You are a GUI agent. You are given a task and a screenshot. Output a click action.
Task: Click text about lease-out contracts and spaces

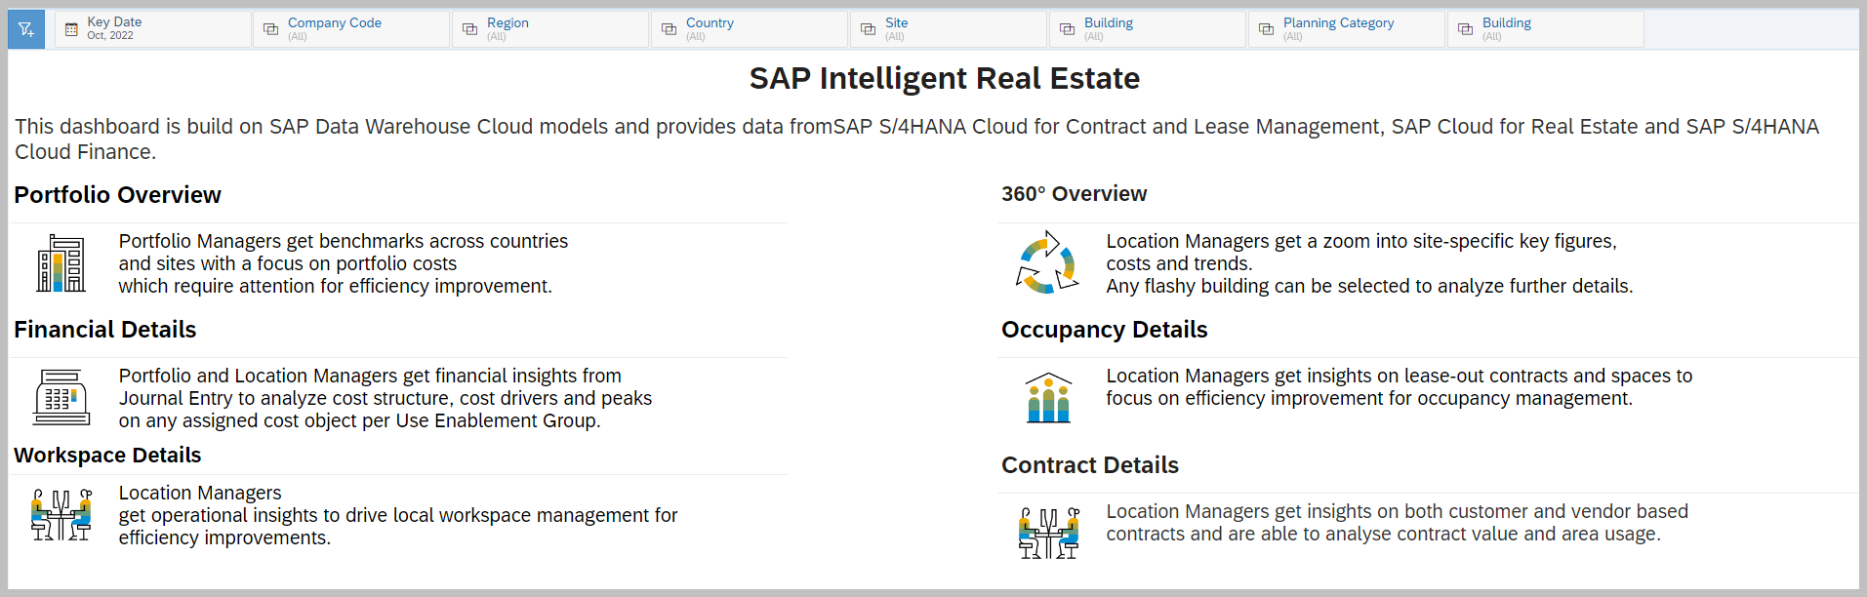1400,387
